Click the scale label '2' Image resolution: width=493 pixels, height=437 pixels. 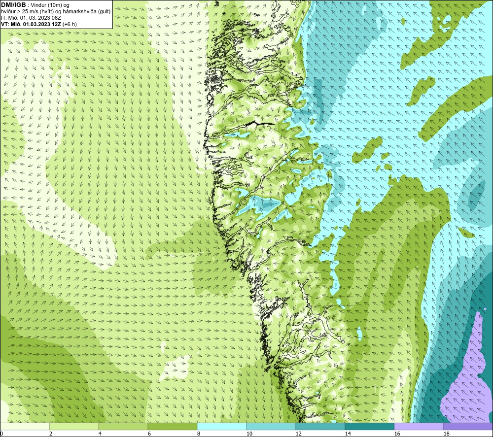tap(51, 434)
